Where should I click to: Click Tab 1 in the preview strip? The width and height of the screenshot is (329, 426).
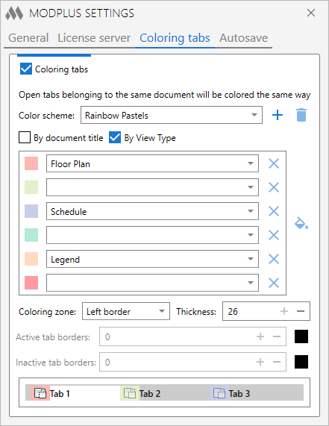[x=51, y=393]
